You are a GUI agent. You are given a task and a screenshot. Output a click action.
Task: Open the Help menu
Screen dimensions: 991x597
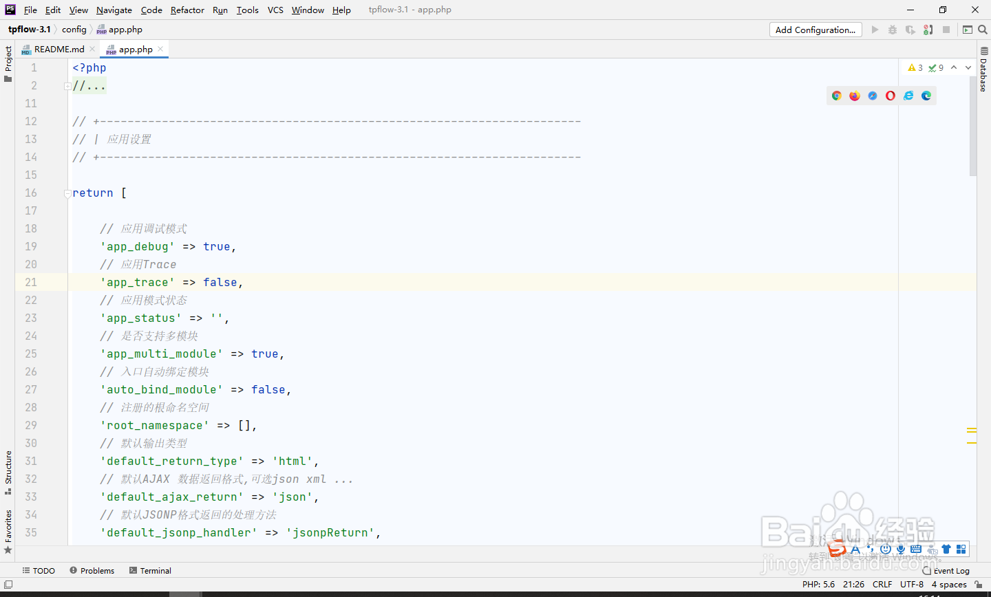coord(341,10)
